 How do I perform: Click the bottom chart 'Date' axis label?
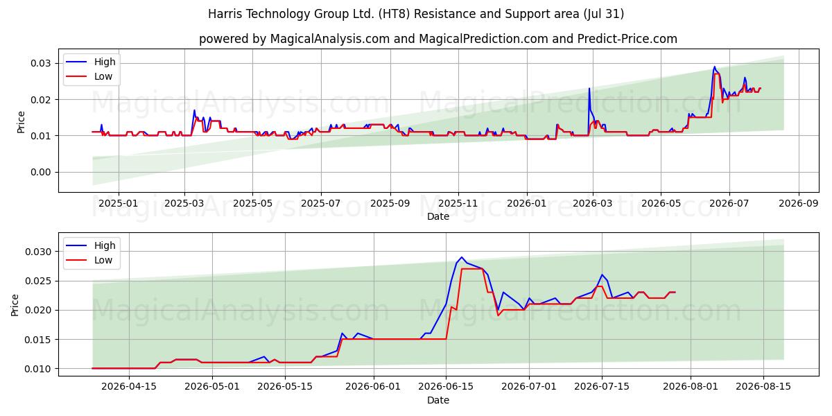438,400
